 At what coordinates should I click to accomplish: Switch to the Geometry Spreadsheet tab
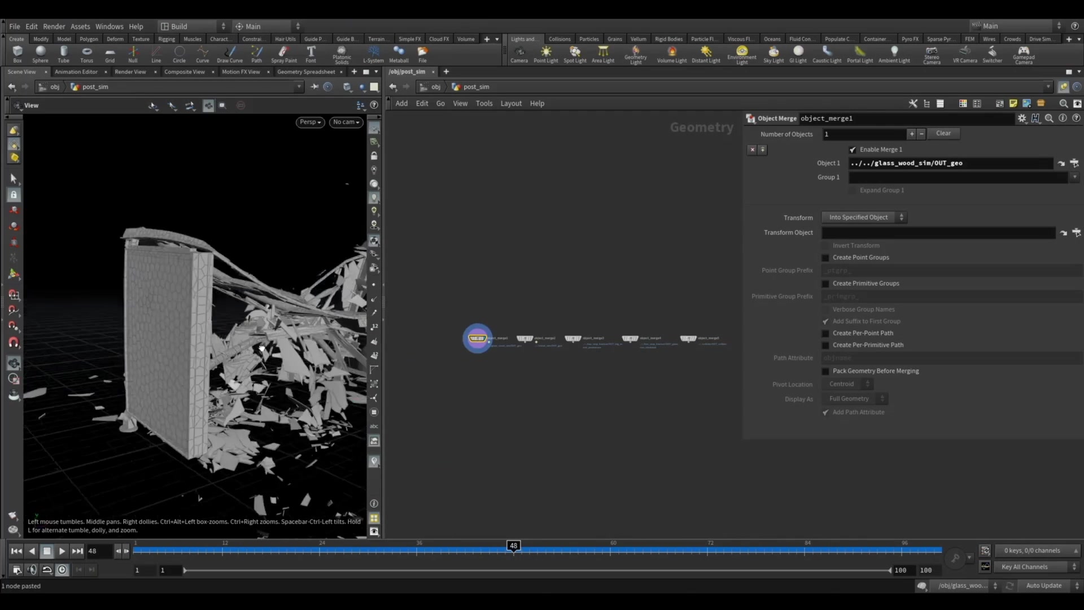[305, 72]
